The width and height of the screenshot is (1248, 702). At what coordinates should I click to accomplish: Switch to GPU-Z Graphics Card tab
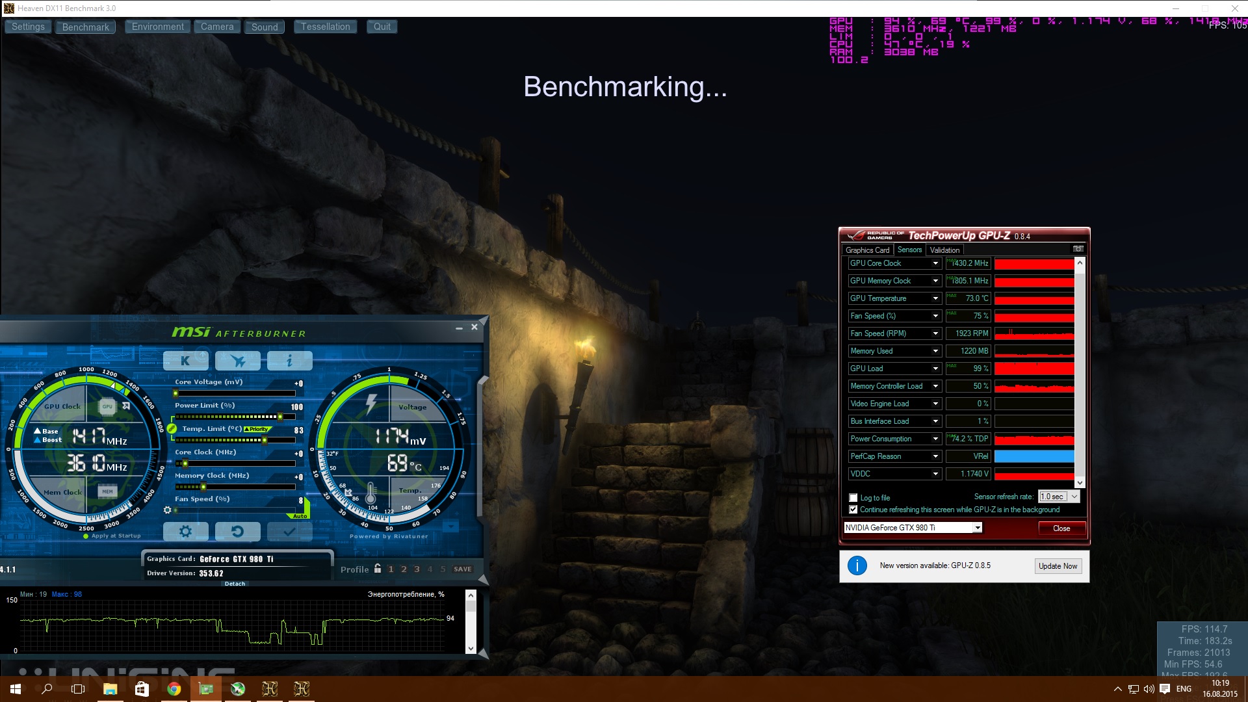[867, 250]
